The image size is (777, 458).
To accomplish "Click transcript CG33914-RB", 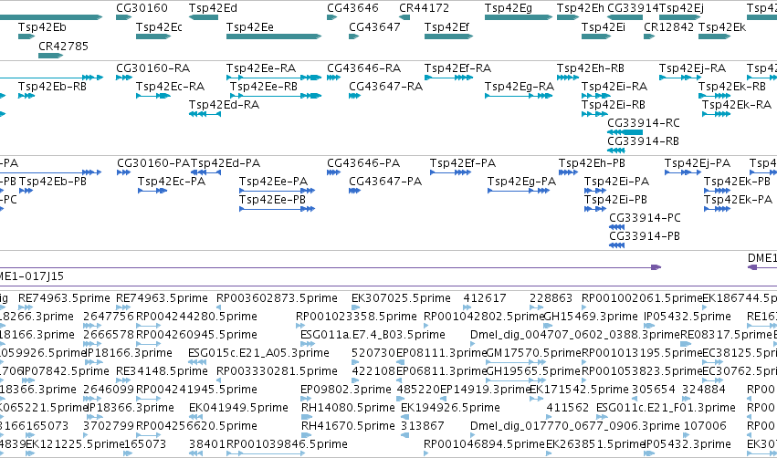I will 643,141.
